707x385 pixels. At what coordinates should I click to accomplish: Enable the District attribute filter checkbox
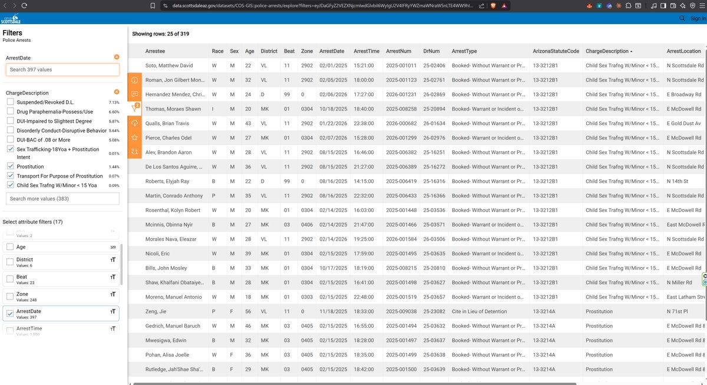click(10, 262)
